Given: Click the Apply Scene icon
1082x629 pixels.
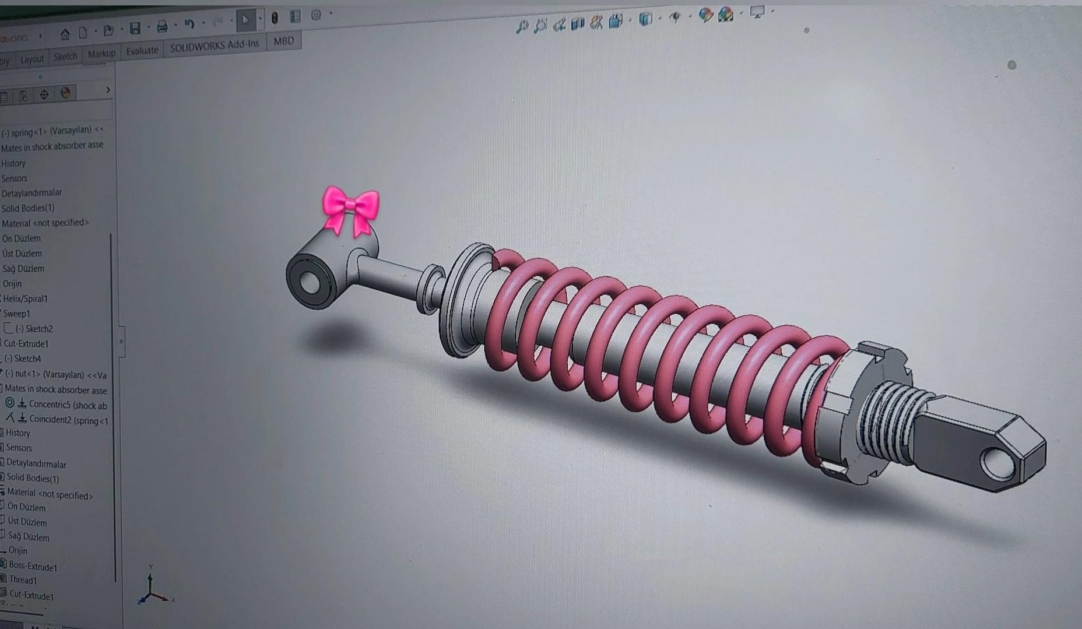Looking at the screenshot, I should tap(726, 14).
